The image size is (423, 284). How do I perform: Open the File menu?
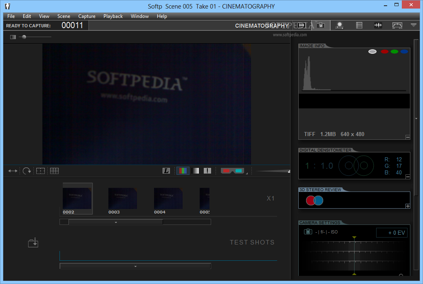tap(11, 16)
